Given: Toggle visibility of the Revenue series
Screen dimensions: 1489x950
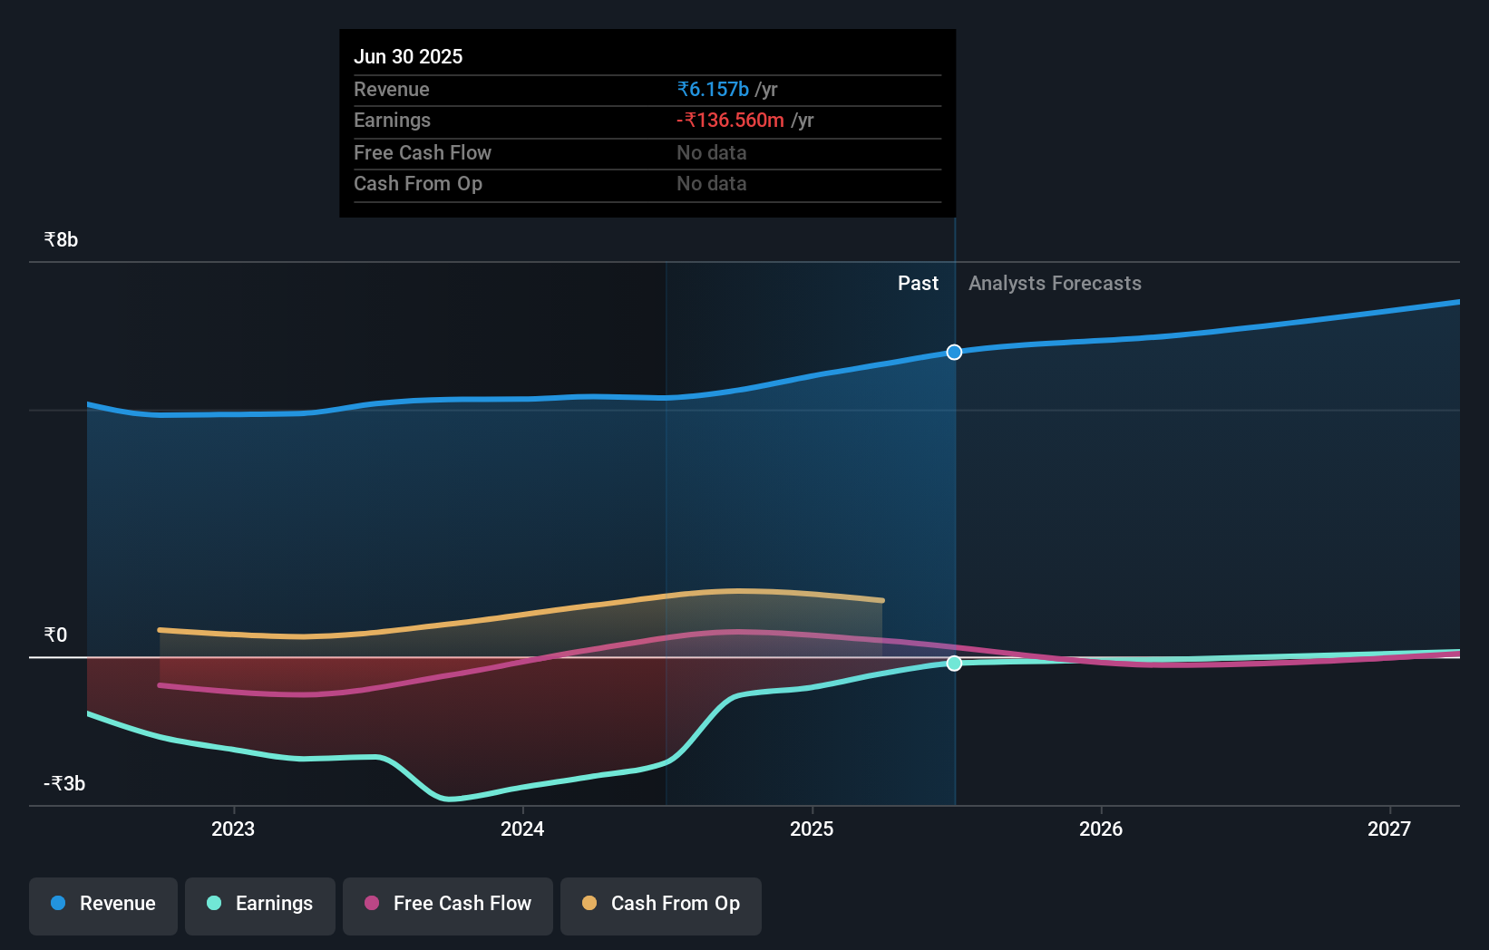Looking at the screenshot, I should (x=102, y=904).
